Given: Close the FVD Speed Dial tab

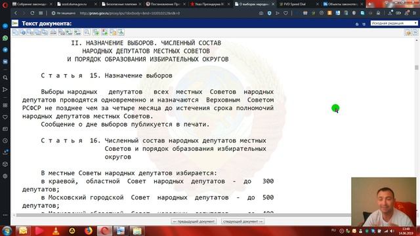Looking at the screenshot, I should [x=318, y=4].
